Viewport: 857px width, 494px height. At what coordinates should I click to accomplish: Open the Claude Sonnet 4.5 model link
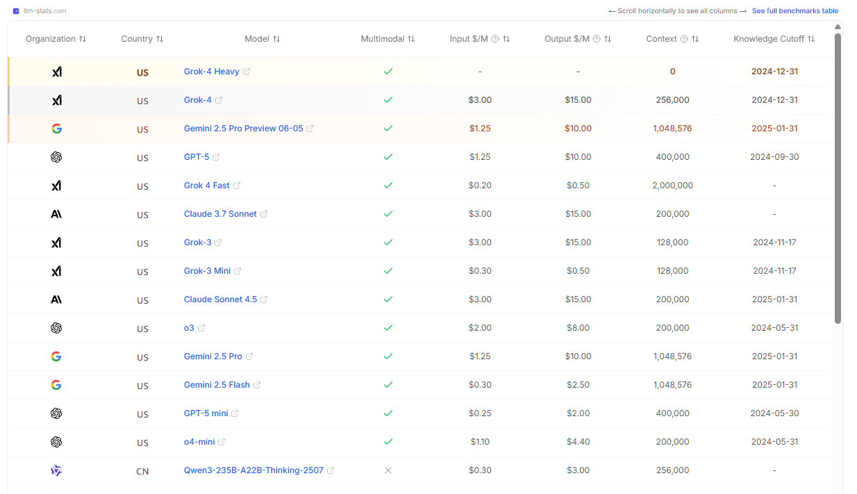point(220,299)
